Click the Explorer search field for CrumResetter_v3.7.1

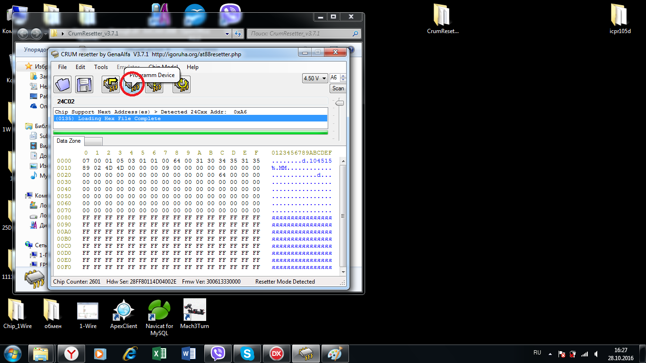(304, 34)
